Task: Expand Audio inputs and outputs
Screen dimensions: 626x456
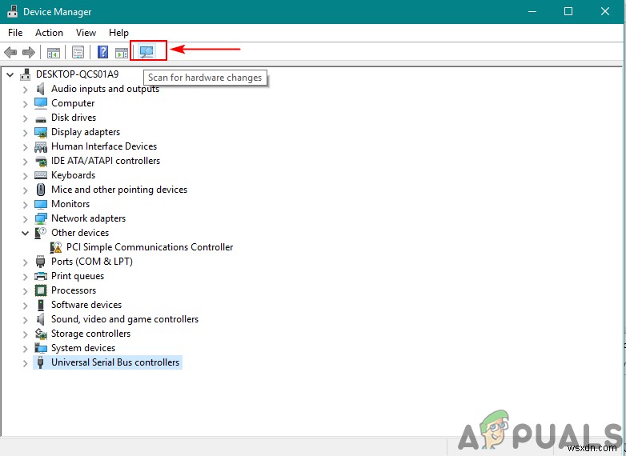Action: (x=25, y=90)
